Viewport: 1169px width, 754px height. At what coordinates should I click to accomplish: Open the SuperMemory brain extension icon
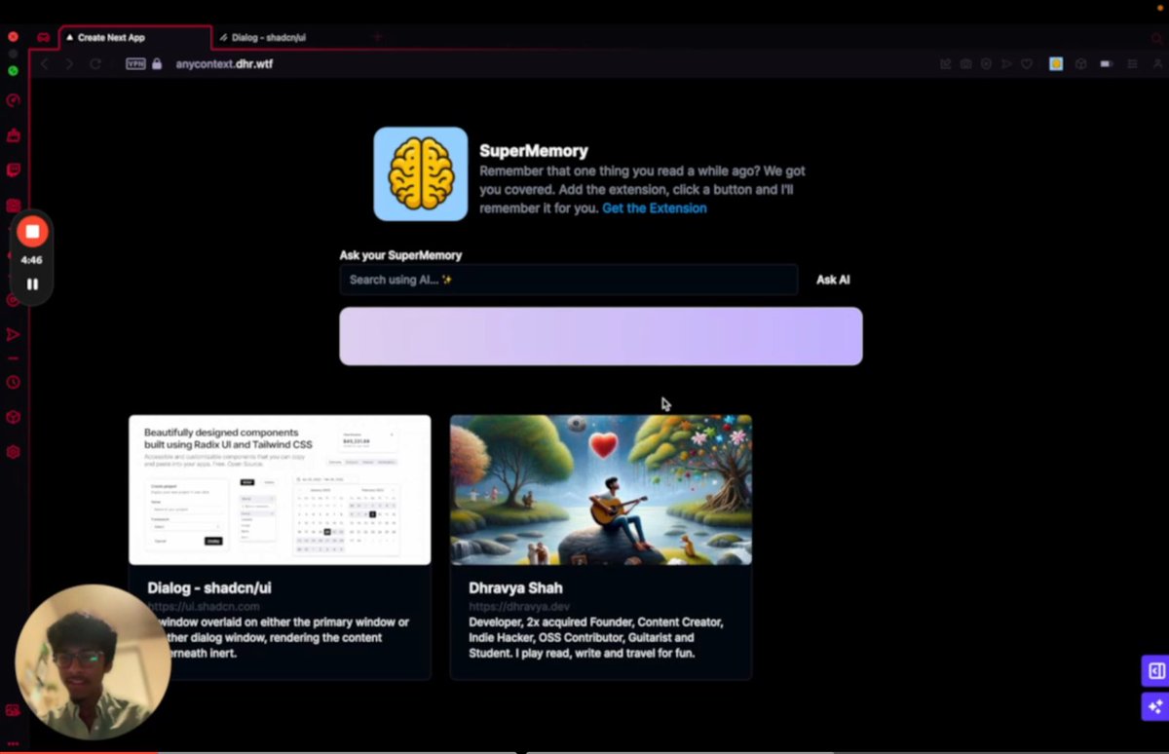1056,64
